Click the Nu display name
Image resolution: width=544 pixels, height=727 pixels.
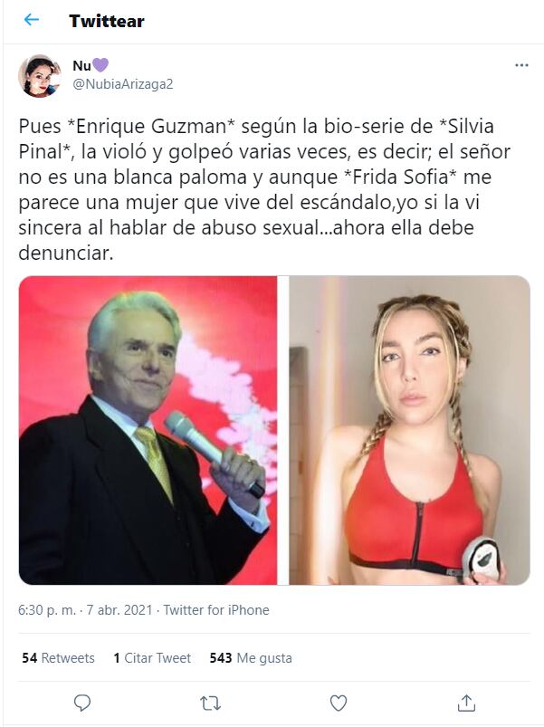pyautogui.click(x=81, y=66)
